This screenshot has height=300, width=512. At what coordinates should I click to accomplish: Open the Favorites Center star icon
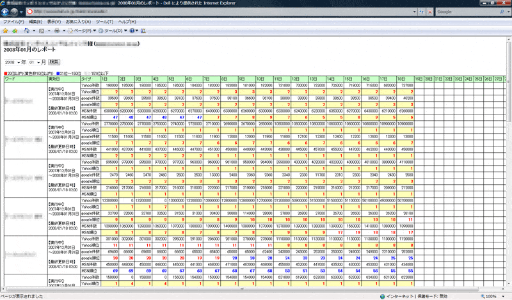pos(5,31)
